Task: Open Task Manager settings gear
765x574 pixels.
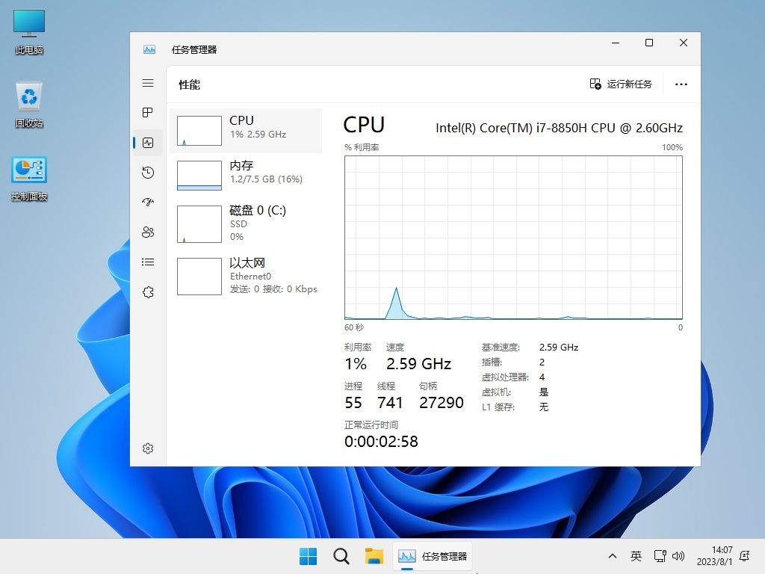Action: click(148, 448)
